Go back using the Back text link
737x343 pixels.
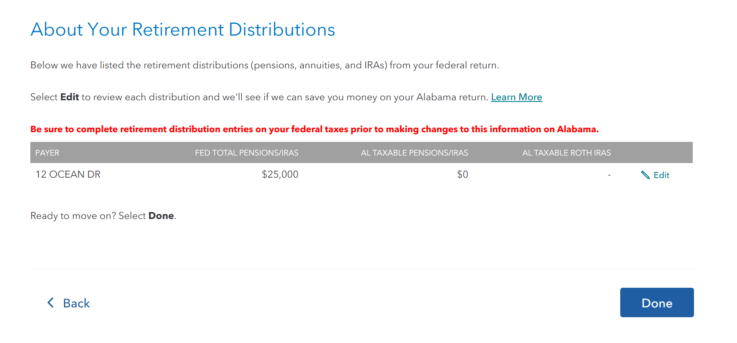76,303
